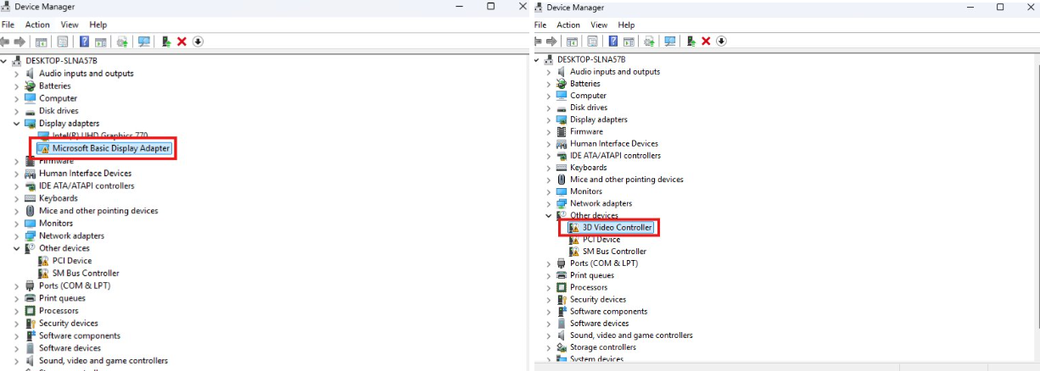
Task: Expand Network adapters in the left window
Action: [x=16, y=235]
